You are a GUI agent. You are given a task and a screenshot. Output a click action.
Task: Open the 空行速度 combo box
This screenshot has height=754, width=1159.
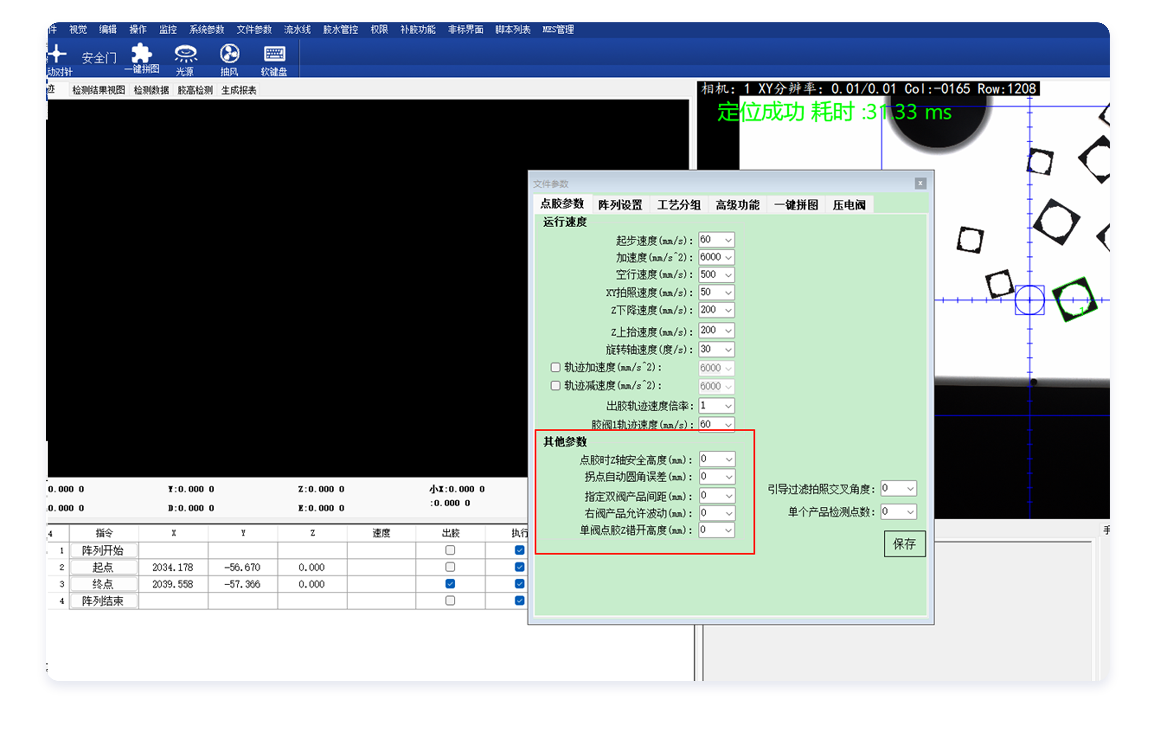tap(728, 275)
